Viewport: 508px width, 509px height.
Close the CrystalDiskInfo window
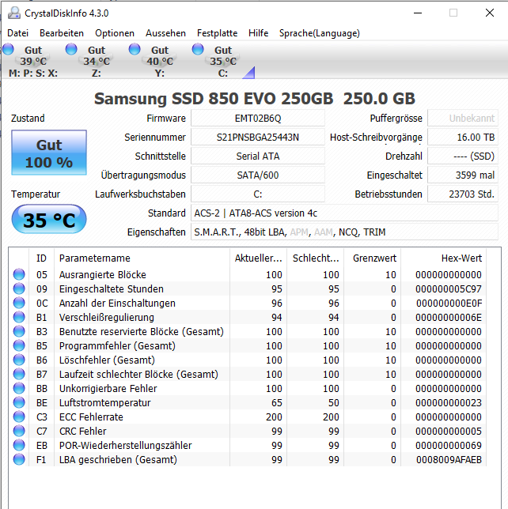tap(490, 13)
